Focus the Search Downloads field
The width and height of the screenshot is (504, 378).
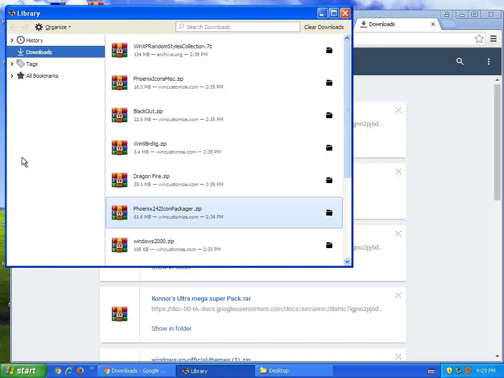point(238,27)
